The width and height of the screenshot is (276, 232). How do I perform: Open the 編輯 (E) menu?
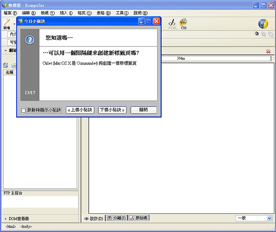coord(29,13)
